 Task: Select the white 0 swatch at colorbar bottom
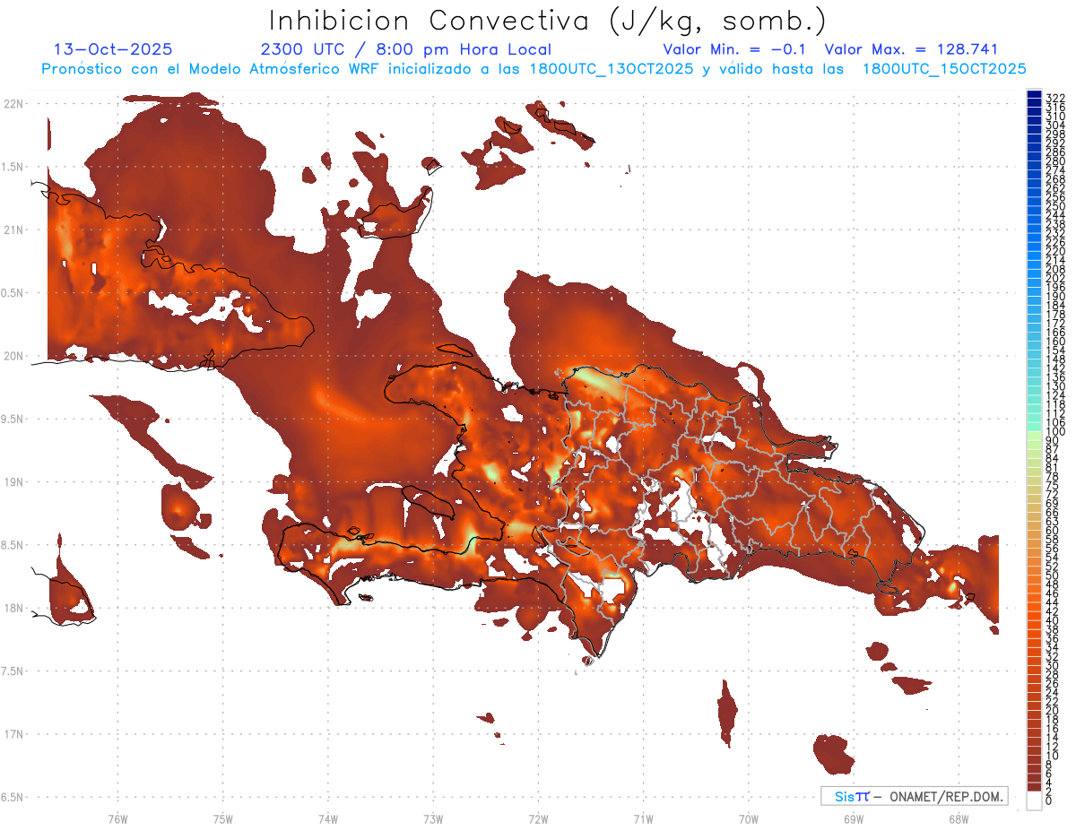(1034, 801)
